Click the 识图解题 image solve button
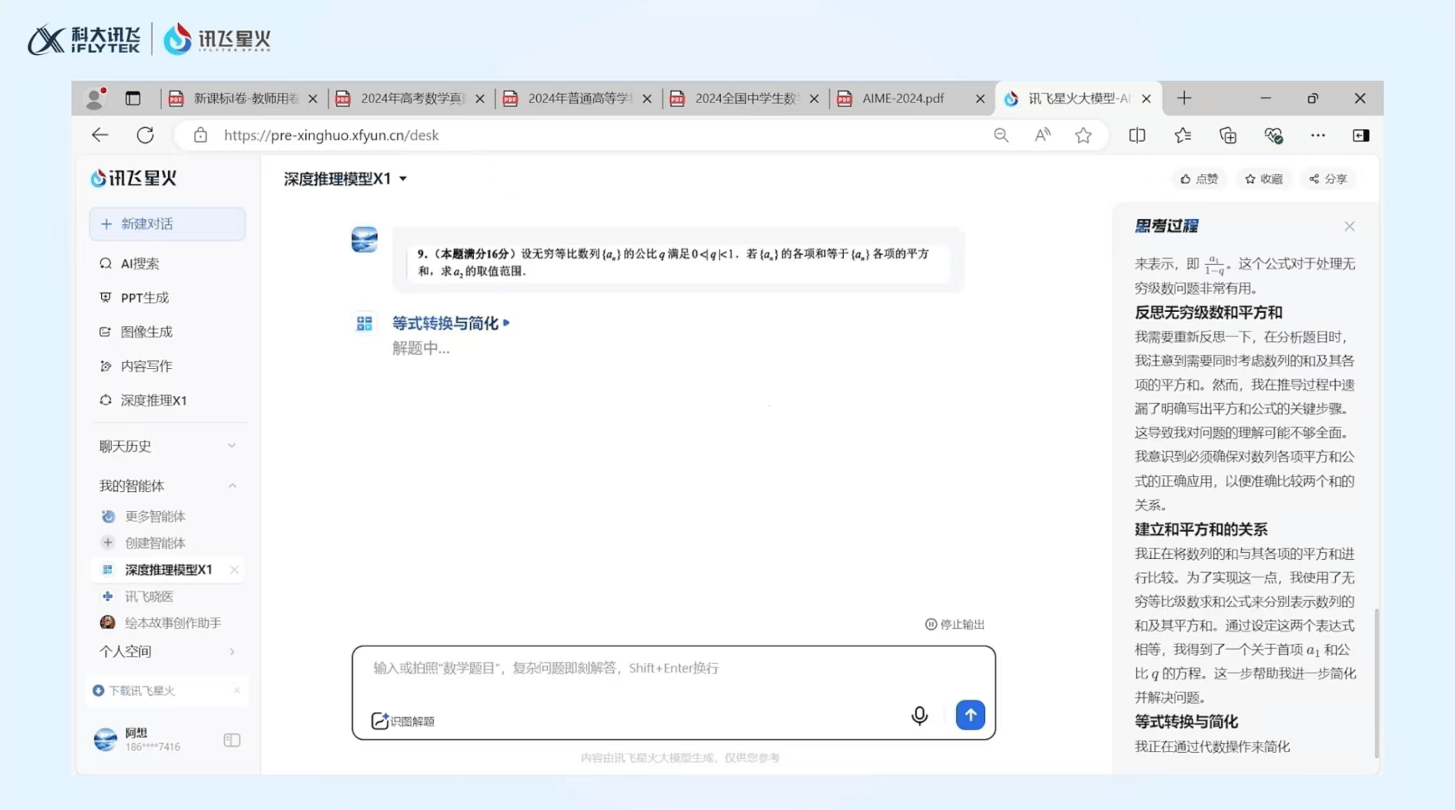Screen dimensions: 1455x810 [x=403, y=721]
